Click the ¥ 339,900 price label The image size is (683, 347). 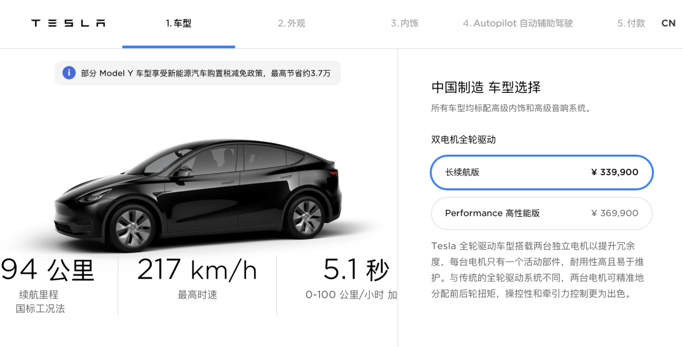click(615, 173)
